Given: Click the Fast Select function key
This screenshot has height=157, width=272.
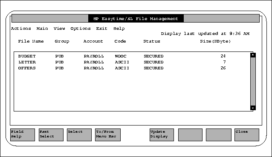Looking at the screenshot, I should click(x=51, y=135).
